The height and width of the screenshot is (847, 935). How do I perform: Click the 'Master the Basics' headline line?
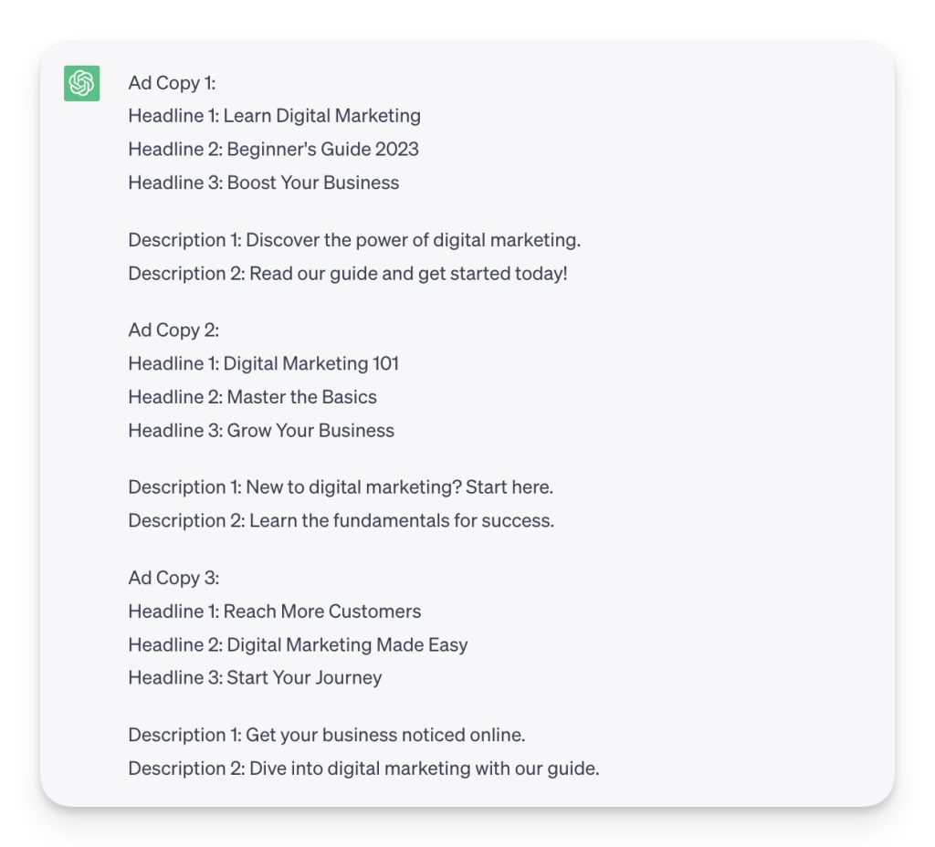pos(252,397)
